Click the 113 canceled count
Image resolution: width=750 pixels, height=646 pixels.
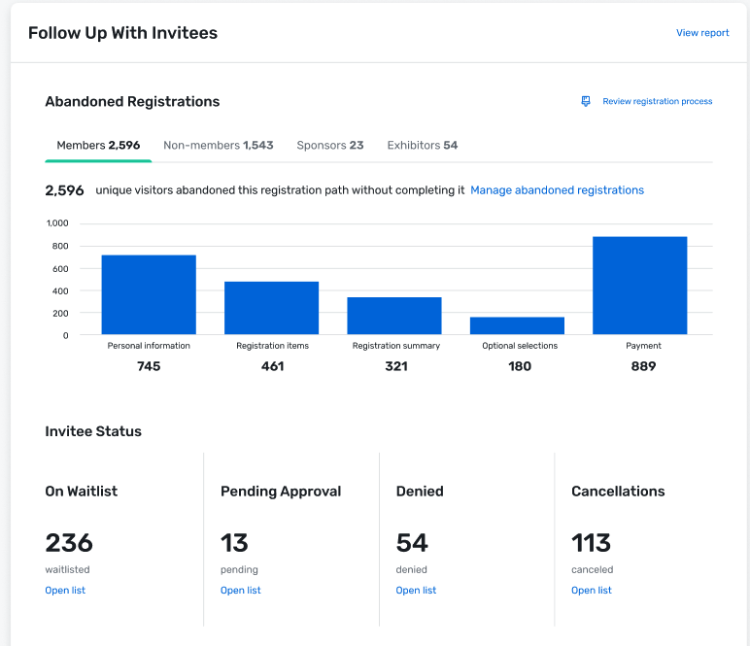[x=591, y=542]
